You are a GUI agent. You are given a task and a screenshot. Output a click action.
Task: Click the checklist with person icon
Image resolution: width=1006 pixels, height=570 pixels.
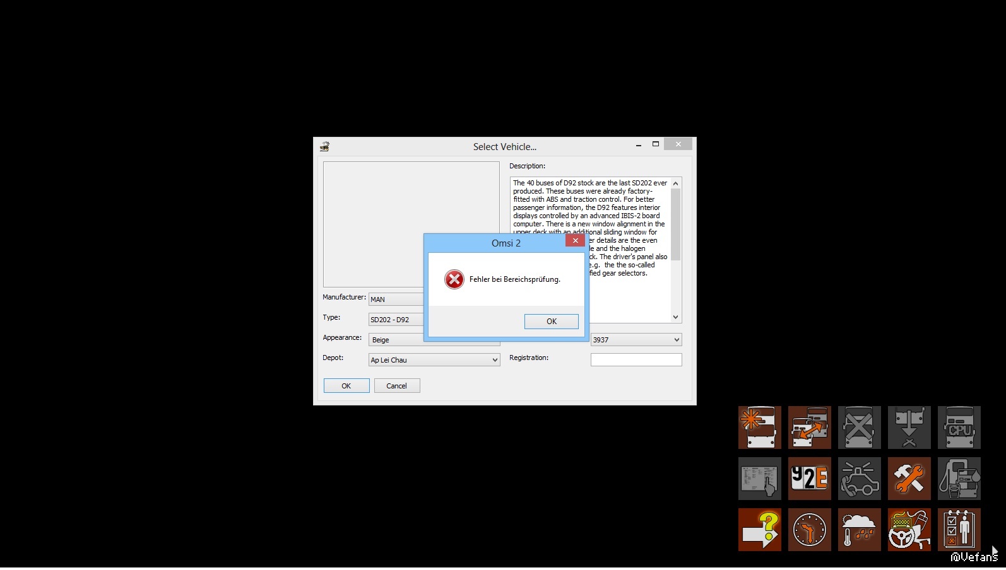pyautogui.click(x=959, y=530)
